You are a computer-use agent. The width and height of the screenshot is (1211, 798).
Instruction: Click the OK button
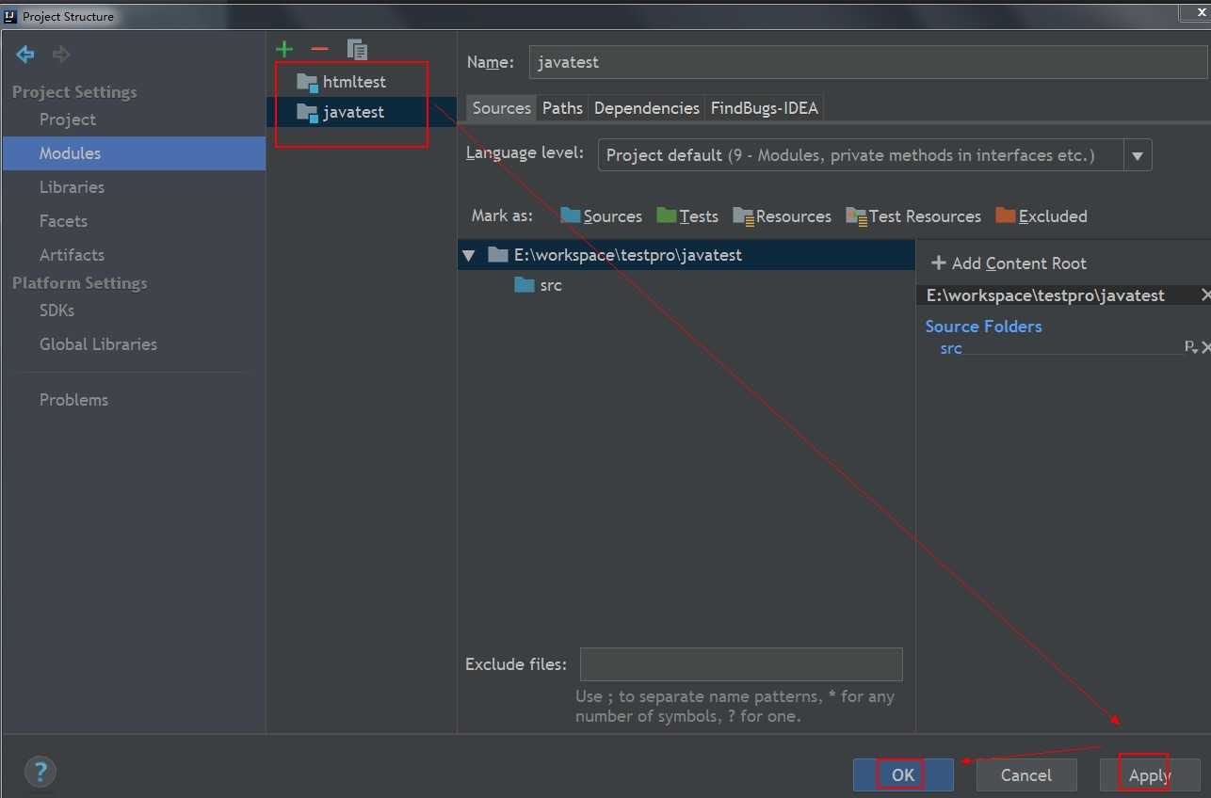pos(903,774)
